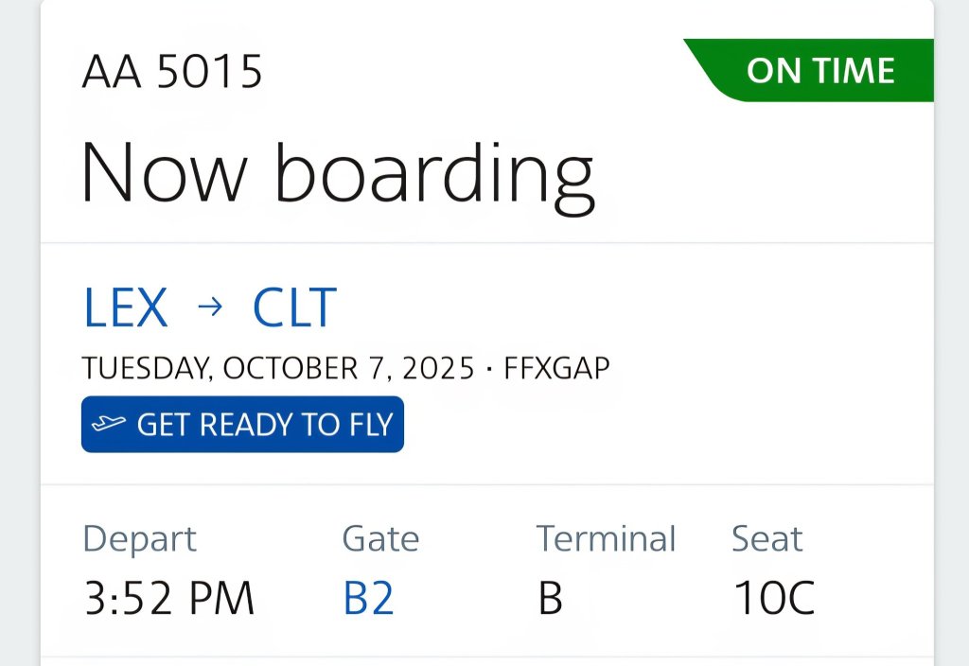Click the record locator FFXGAP

556,368
